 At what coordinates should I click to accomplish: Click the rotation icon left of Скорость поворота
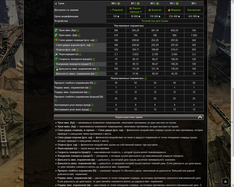pos(56,59)
